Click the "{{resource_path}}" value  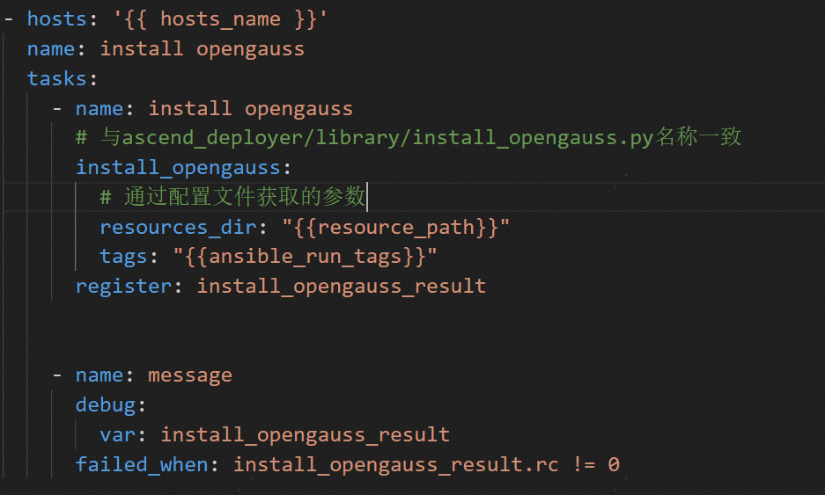click(x=395, y=227)
